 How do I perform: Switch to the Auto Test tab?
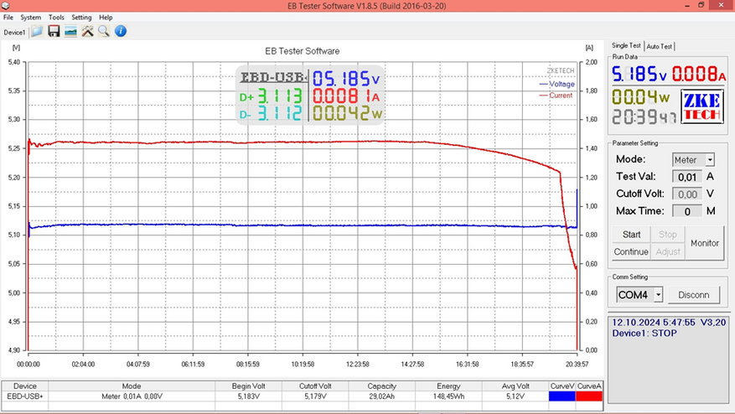point(659,46)
